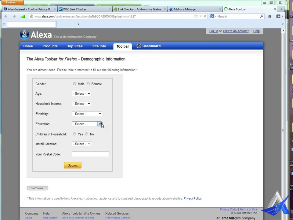The width and height of the screenshot is (293, 220).
Task: Select the Toolbar nav tab
Action: [123, 46]
